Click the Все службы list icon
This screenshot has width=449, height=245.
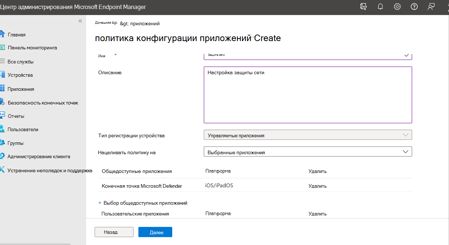click(2, 61)
